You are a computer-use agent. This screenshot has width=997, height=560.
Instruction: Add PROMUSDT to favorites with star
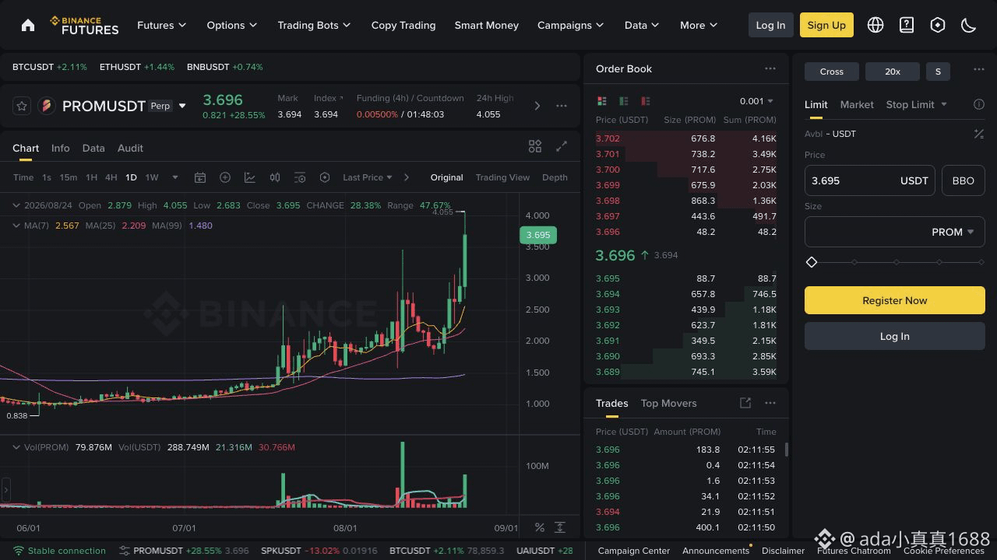[x=22, y=106]
